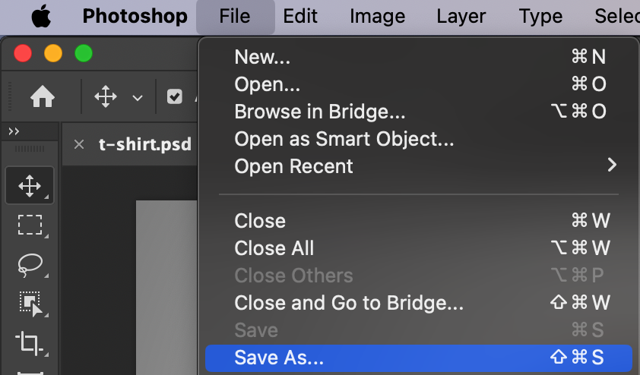Open the Move tool preset dropdown arrow
The height and width of the screenshot is (375, 640).
(138, 98)
